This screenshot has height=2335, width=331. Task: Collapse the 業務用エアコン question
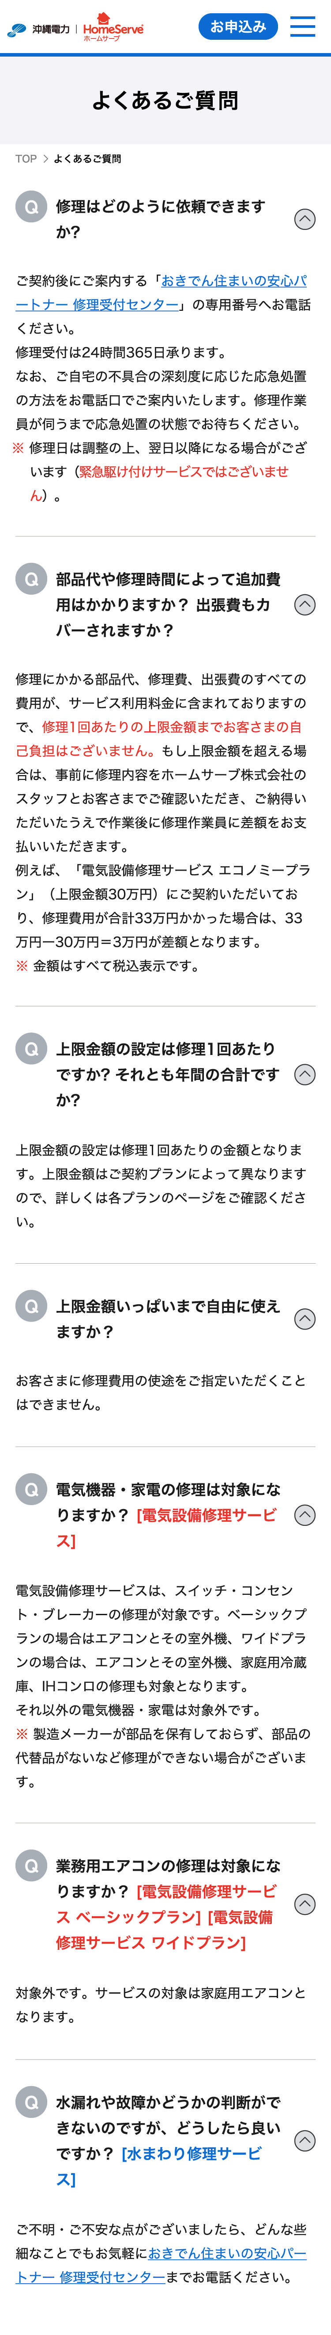coord(305,1903)
